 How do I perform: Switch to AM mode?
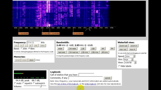pyautogui.click(x=103, y=48)
